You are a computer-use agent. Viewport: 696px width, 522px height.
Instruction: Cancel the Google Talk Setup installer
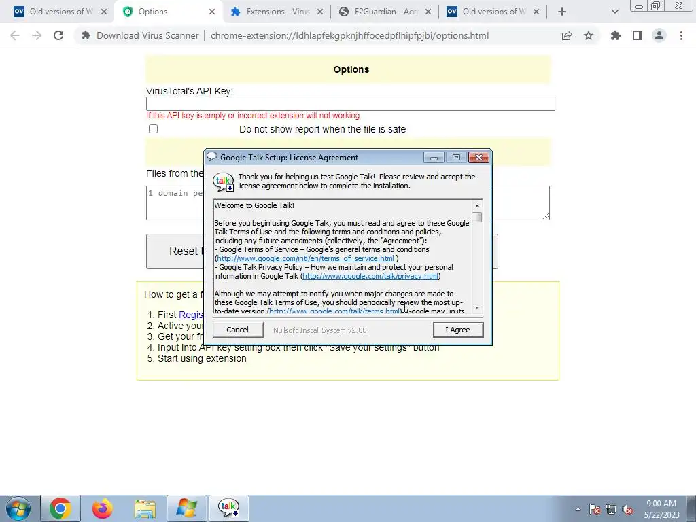coord(237,330)
